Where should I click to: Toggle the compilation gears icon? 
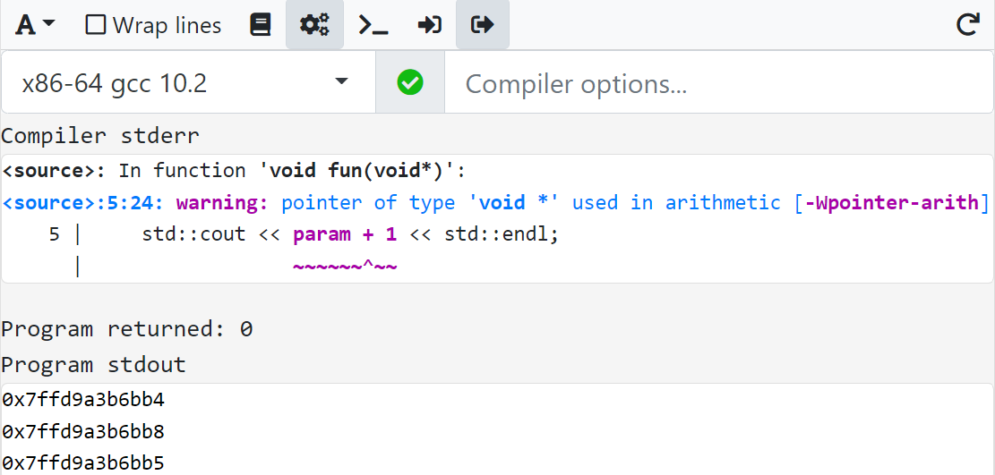(x=314, y=25)
